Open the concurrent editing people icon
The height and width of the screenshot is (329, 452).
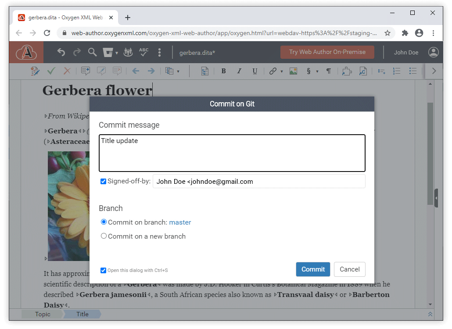(128, 52)
